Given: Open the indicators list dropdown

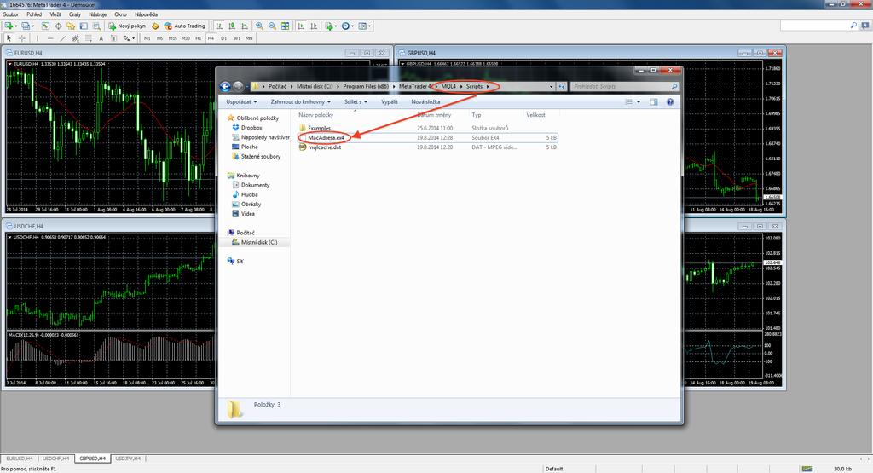Looking at the screenshot, I should 331,26.
